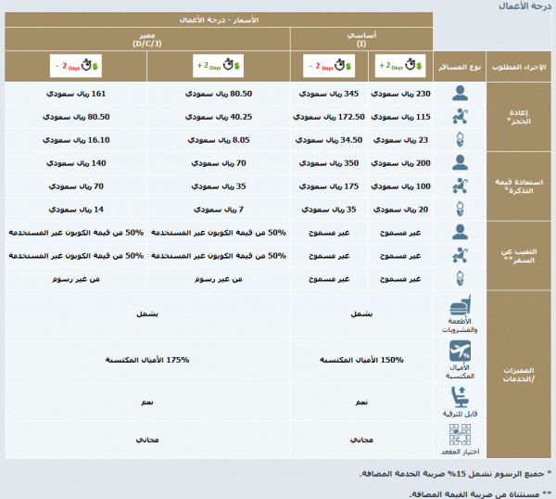Click the '-2 Days' icon under مميز
556x499 pixels.
click(73, 65)
